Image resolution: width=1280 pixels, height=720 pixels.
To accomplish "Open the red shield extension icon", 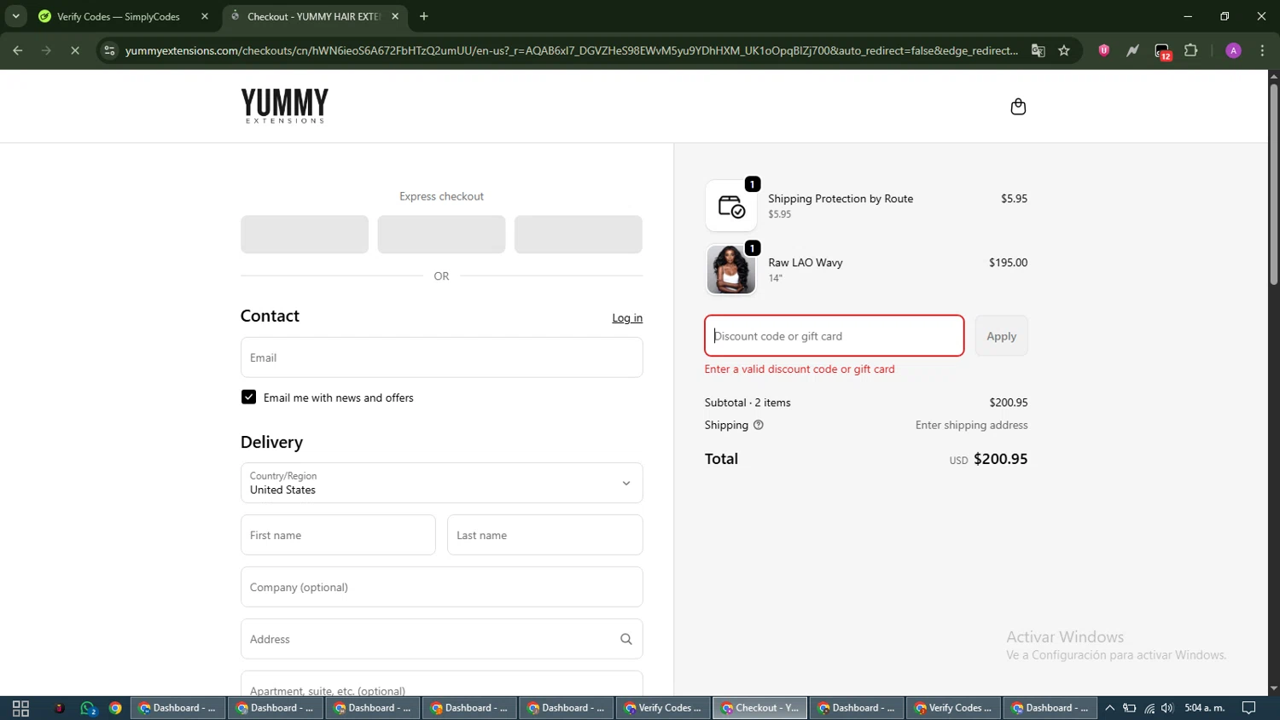I will click(x=1103, y=50).
